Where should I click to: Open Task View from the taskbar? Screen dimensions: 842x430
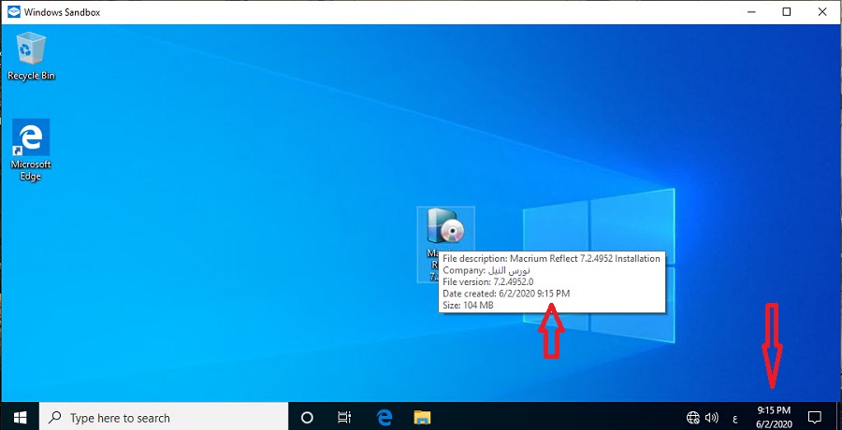click(x=344, y=417)
